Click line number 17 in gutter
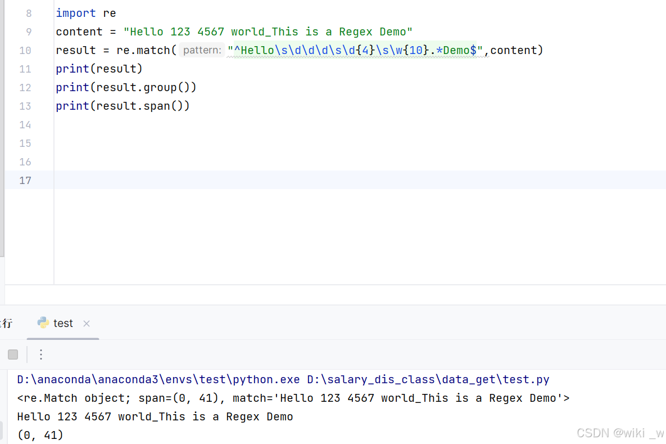Screen dimensions: 666x444 [25, 180]
